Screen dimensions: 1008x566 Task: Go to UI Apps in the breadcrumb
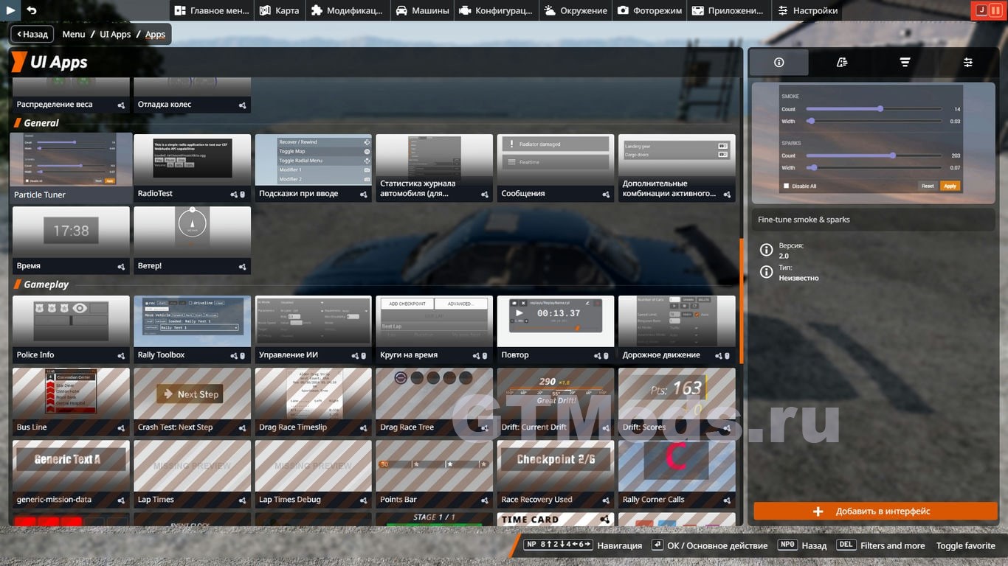pos(115,34)
